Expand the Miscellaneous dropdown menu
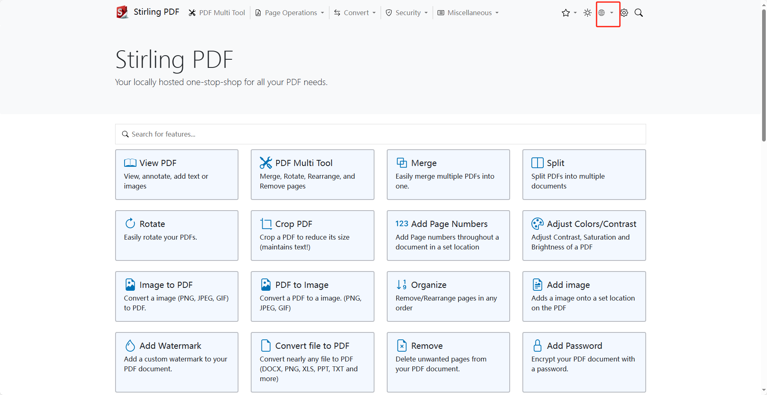 coord(468,13)
